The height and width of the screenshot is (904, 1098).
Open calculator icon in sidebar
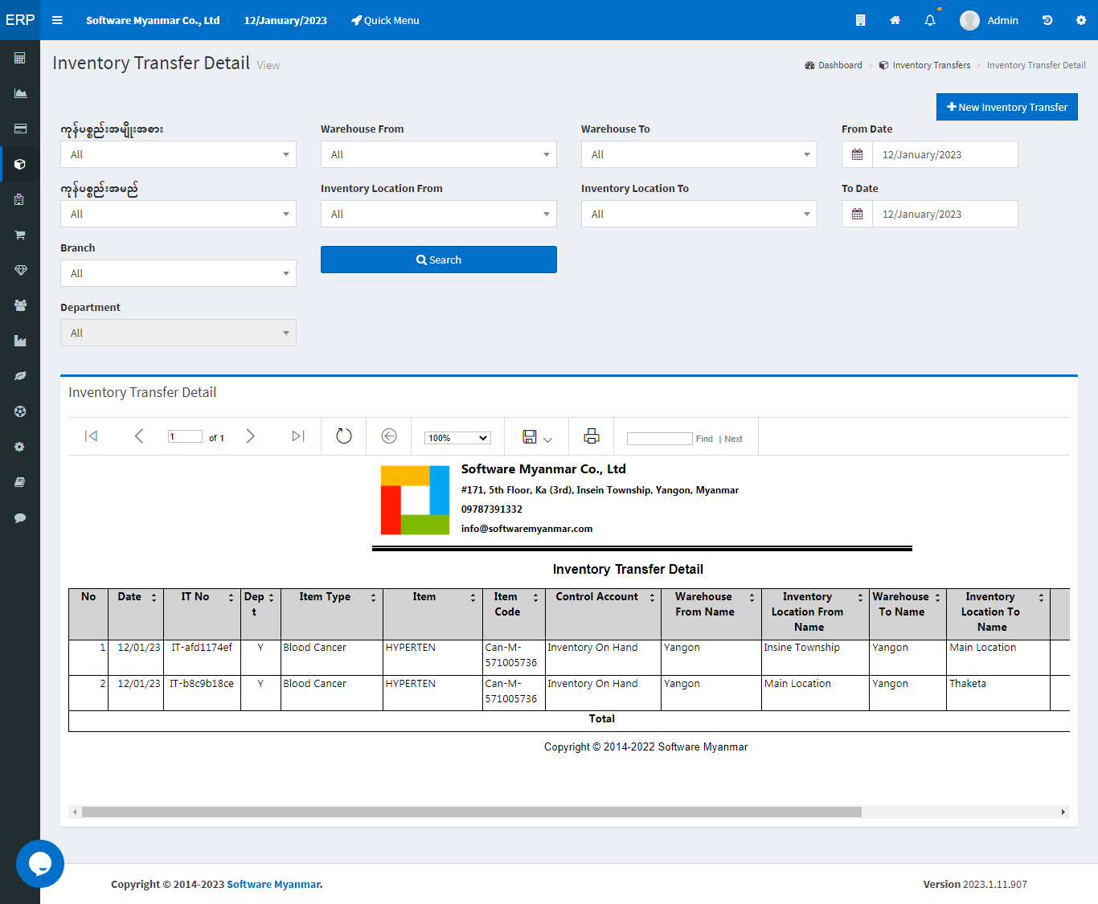(x=20, y=58)
